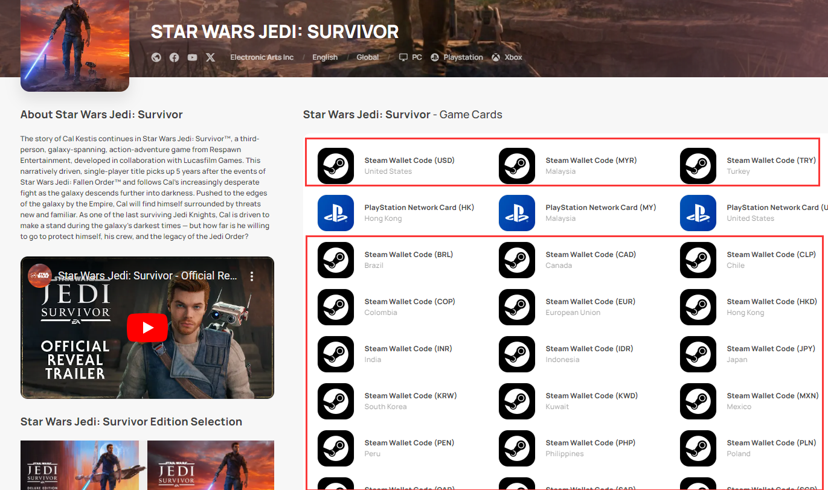Image resolution: width=828 pixels, height=490 pixels.
Task: Click Steam icon for Wallet Code (BRL)
Action: pos(336,260)
